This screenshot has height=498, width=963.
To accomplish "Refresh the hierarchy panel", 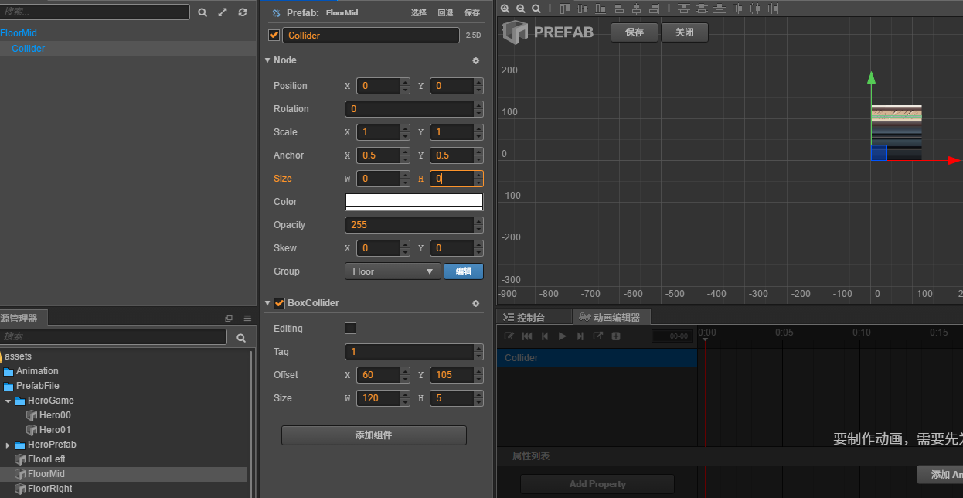I will pos(243,12).
